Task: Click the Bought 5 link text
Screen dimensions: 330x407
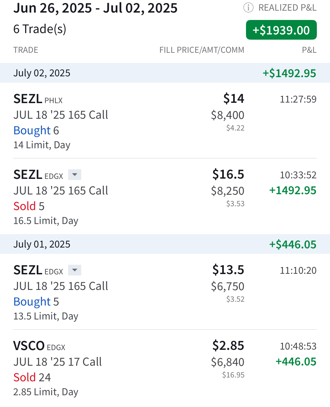Action: click(36, 302)
